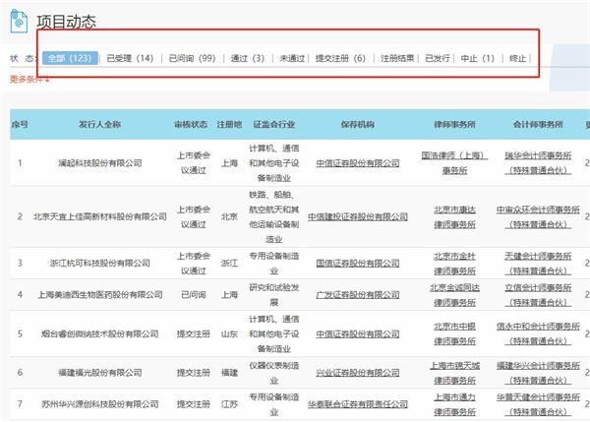Screen dimensions: 590x422
Task: Open accounting firm link 瑞华会计师事务所
Action: [538, 163]
